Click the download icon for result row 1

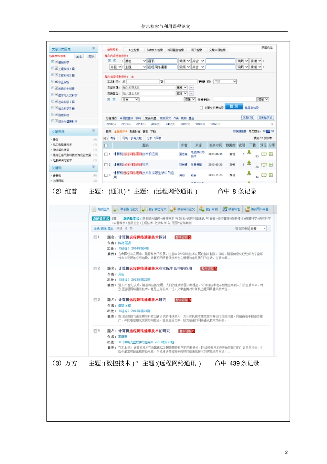coord(249,152)
